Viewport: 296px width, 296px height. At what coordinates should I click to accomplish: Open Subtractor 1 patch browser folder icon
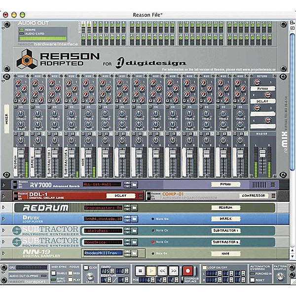pyautogui.click(x=134, y=230)
